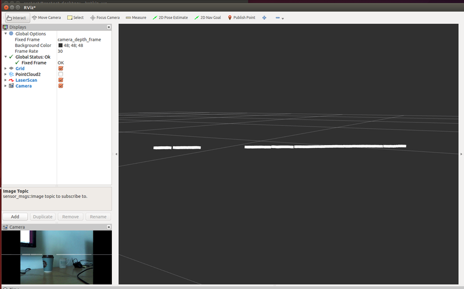Expand the LaserScan display properties

pyautogui.click(x=5, y=80)
